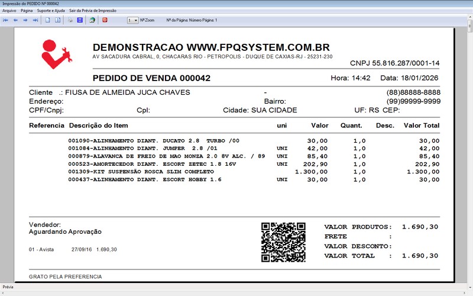Viewport: 473px width, 296px height.
Task: Click the QR code on the order
Action: click(x=283, y=242)
